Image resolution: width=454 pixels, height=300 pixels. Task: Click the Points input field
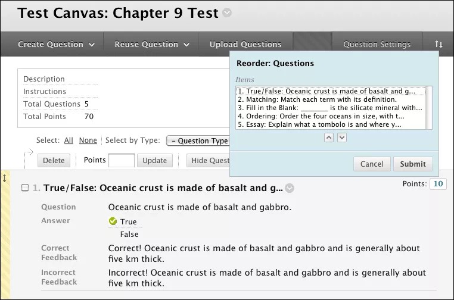(122, 160)
